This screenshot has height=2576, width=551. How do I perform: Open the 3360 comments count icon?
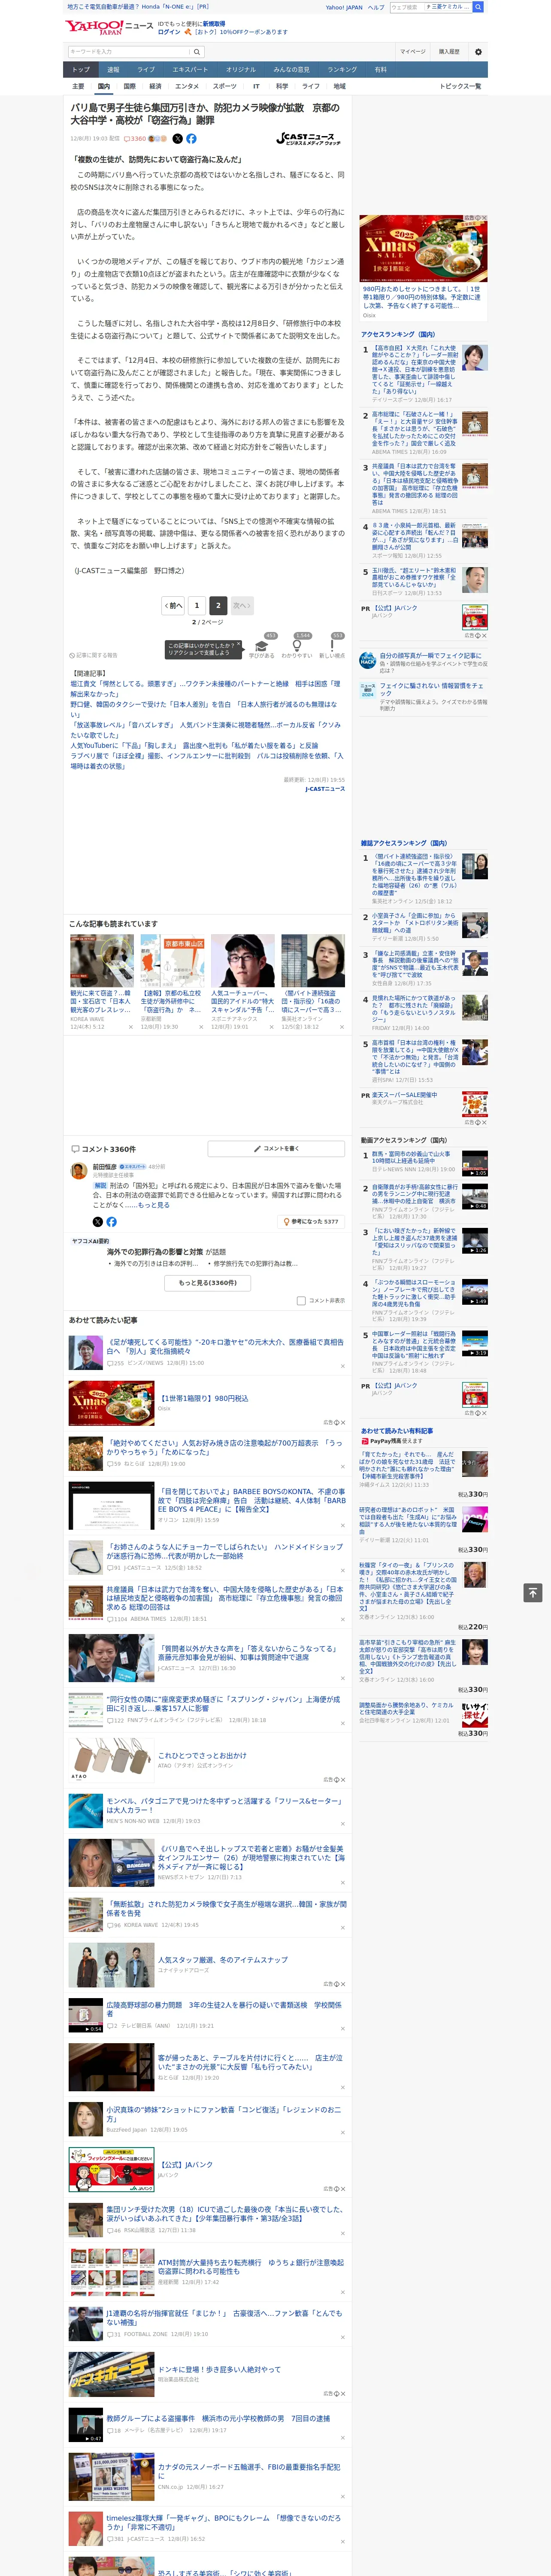(135, 139)
